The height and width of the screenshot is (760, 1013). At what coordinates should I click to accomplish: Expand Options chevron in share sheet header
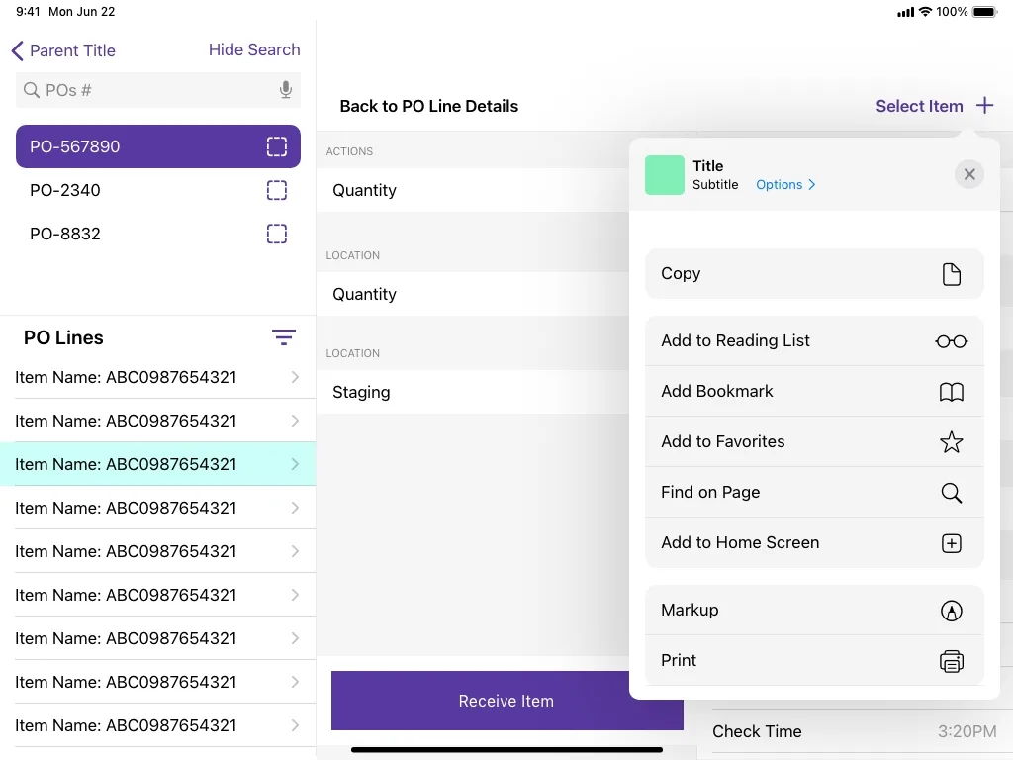click(x=812, y=185)
